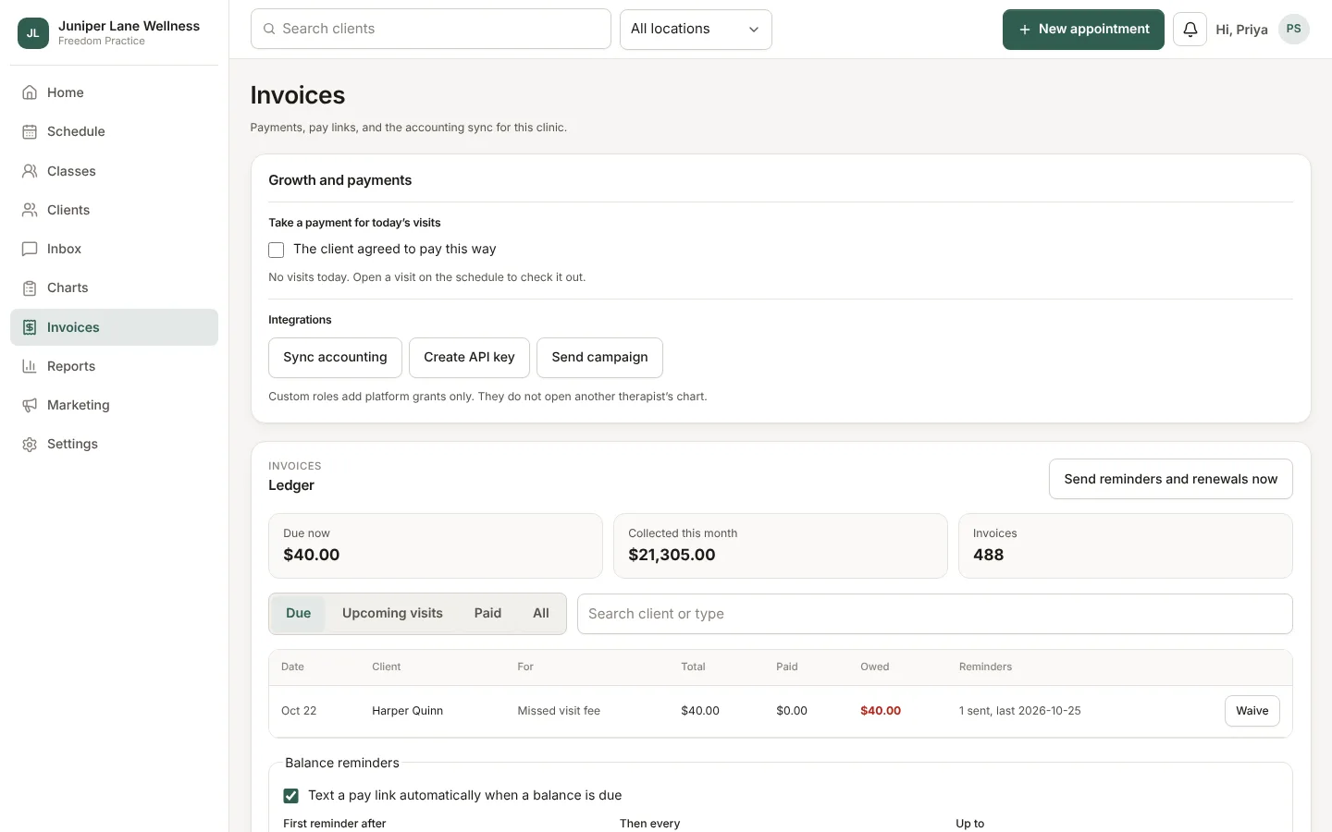This screenshot has width=1332, height=832.
Task: Click the Classes people icon
Action: coord(30,171)
